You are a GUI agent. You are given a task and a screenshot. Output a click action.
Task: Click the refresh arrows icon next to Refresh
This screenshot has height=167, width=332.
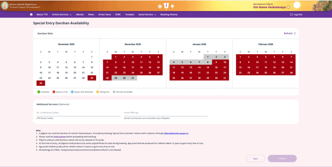click(x=295, y=33)
